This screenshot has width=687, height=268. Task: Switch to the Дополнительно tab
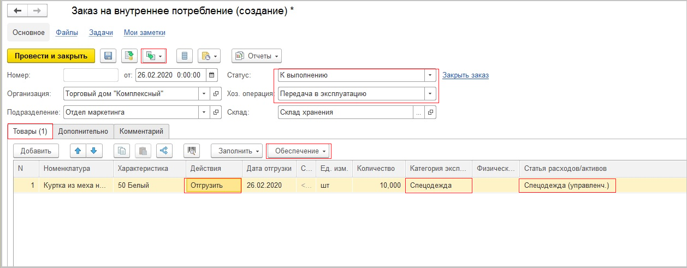(x=83, y=131)
